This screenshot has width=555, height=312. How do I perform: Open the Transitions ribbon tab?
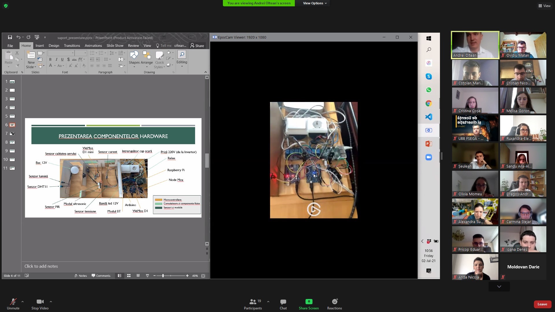(x=72, y=46)
